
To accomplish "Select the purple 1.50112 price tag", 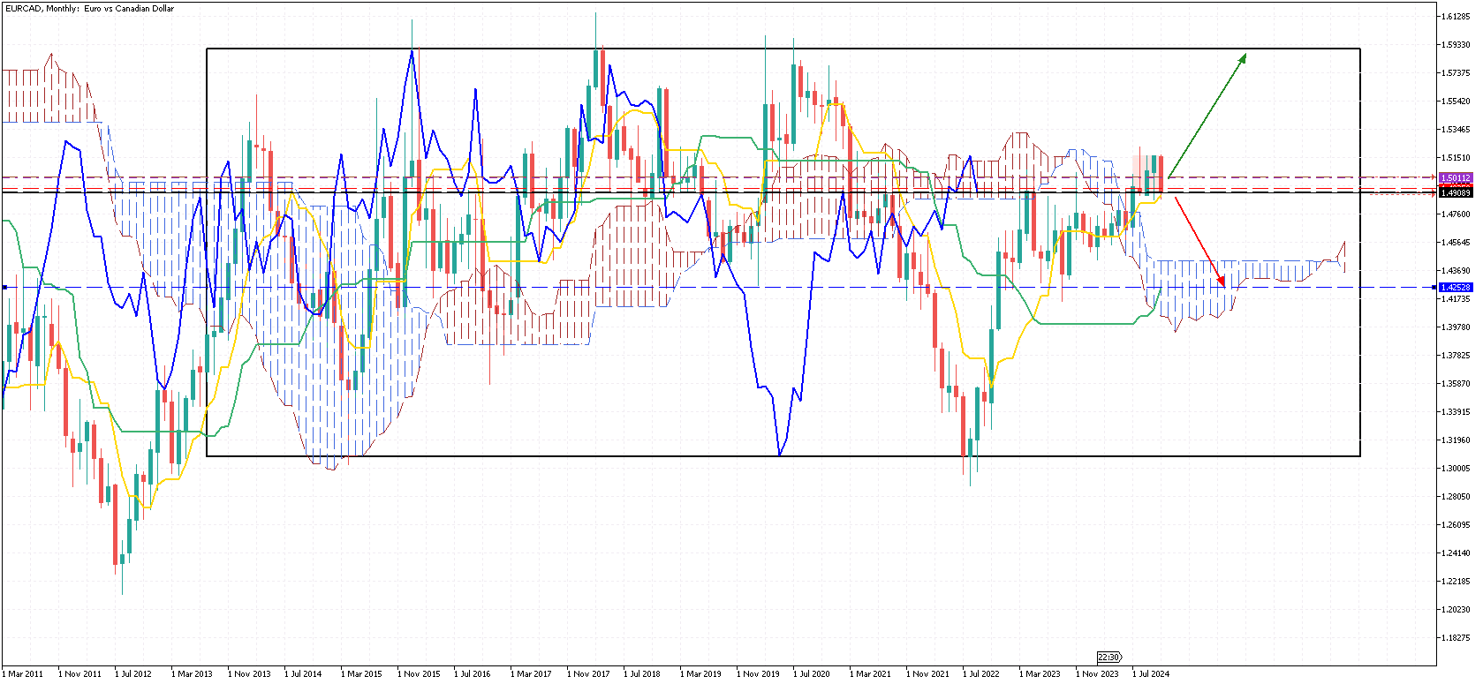I will [1456, 177].
